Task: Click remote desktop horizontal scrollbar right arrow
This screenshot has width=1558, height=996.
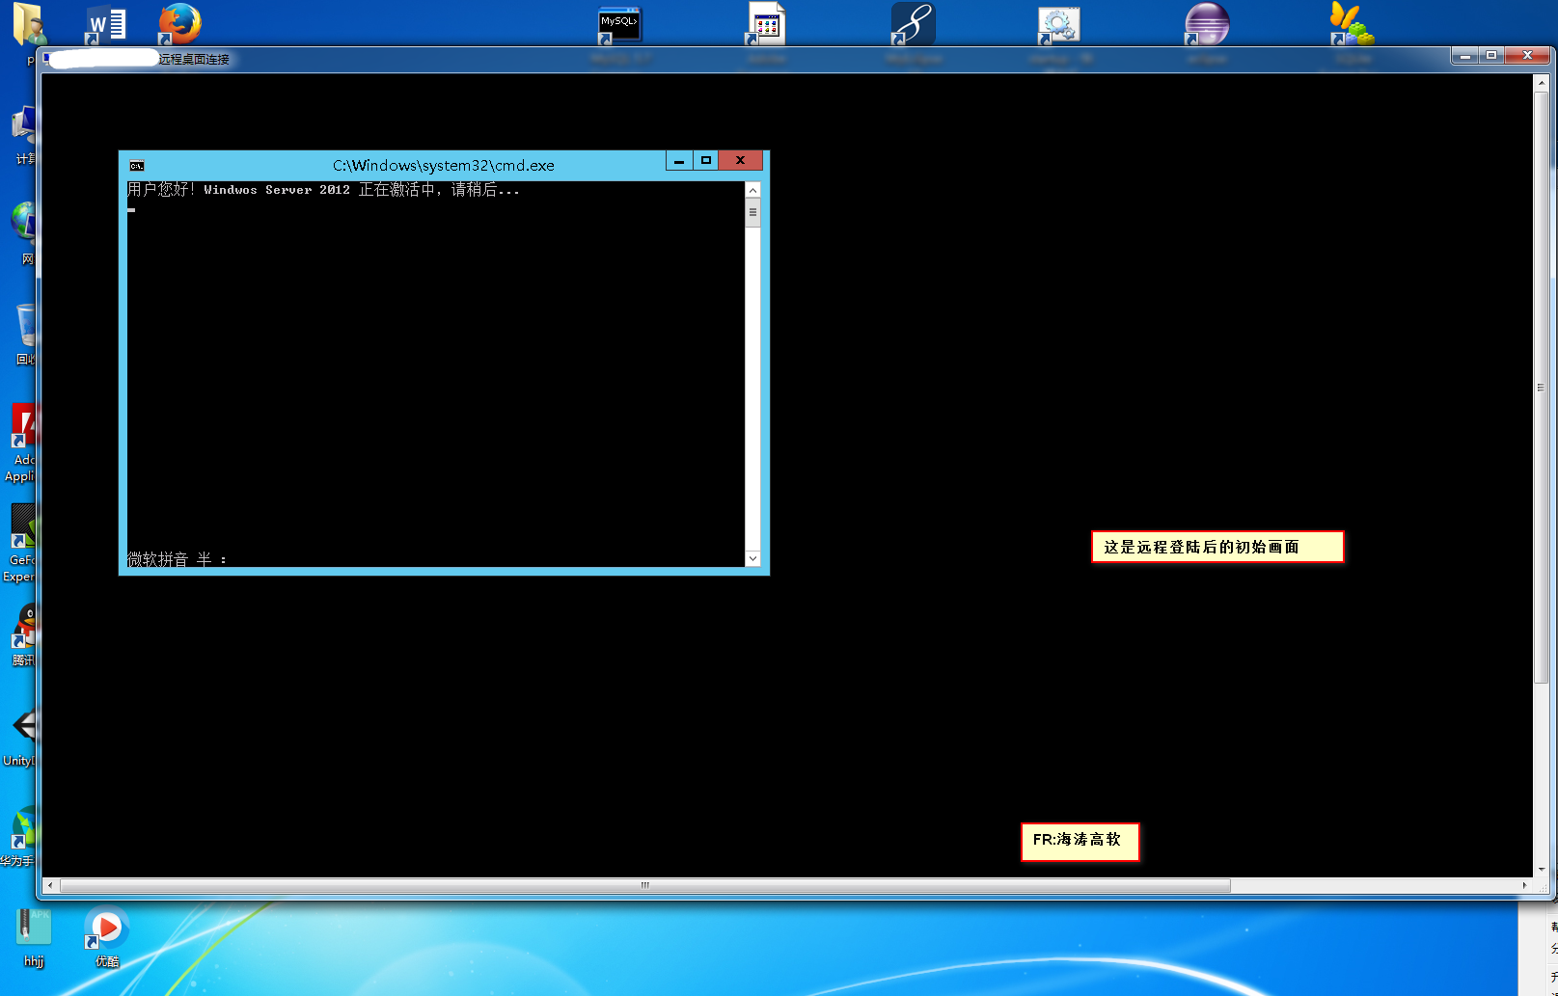Action: (1524, 885)
